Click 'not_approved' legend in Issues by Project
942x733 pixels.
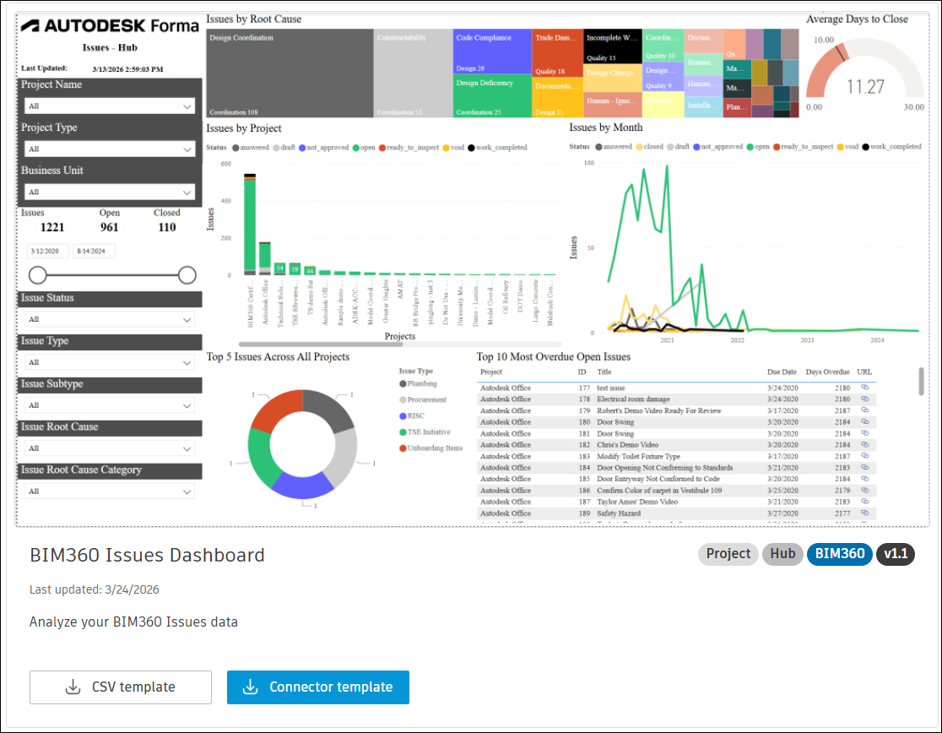tap(323, 148)
